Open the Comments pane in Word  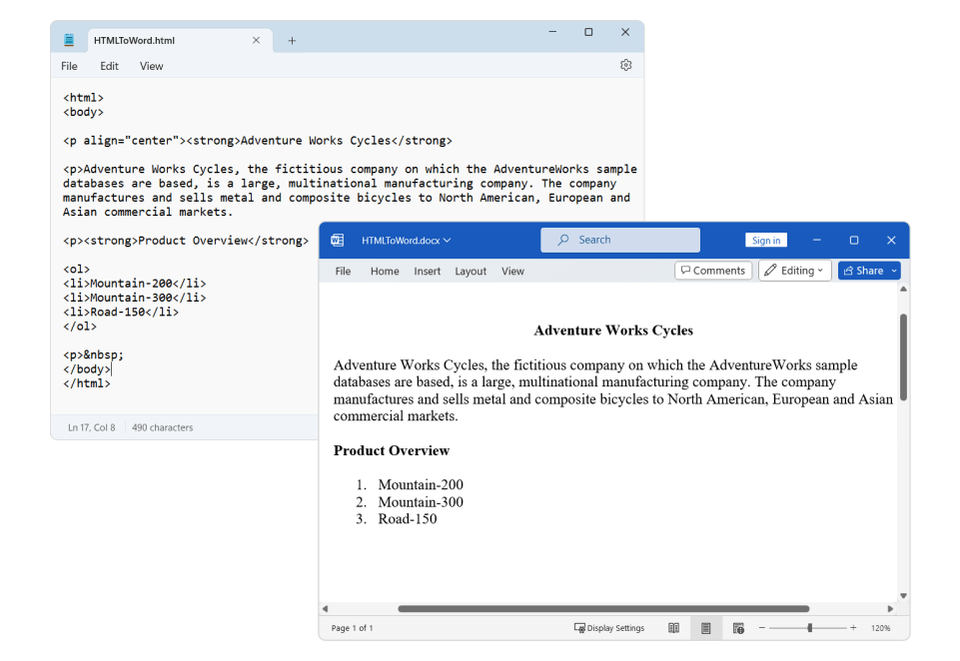[x=713, y=271]
